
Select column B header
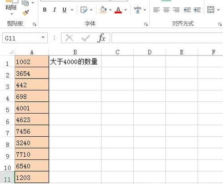[x=75, y=52]
